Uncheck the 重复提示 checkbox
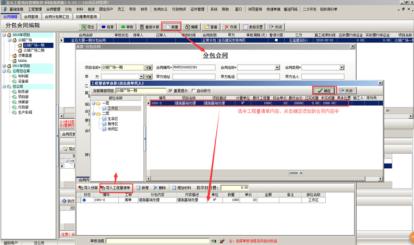414x245 pixels. point(170,91)
